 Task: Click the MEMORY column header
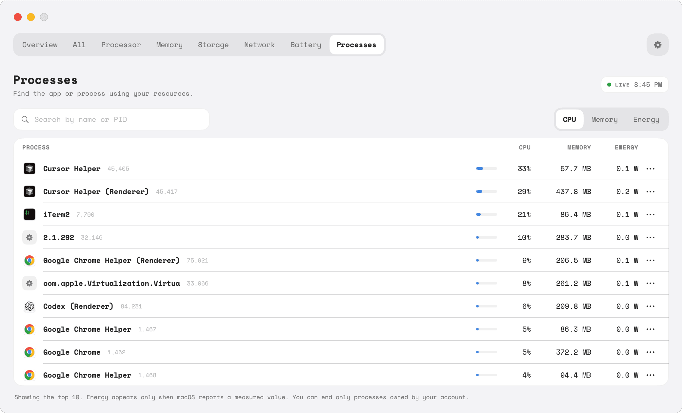point(579,147)
